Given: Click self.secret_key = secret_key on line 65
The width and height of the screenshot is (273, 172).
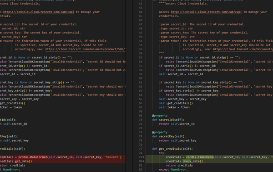Looking at the screenshot, I should [182, 99].
